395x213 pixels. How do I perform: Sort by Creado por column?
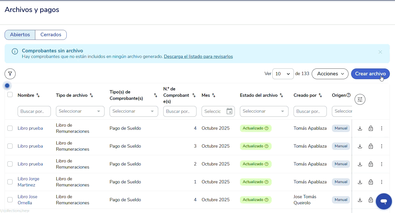point(320,95)
